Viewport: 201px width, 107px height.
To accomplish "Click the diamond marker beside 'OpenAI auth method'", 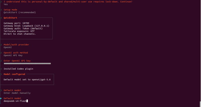I will click(1, 53).
